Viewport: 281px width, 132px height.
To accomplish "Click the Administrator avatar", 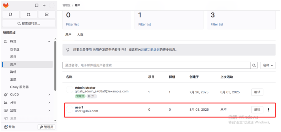I will pos(70,89).
